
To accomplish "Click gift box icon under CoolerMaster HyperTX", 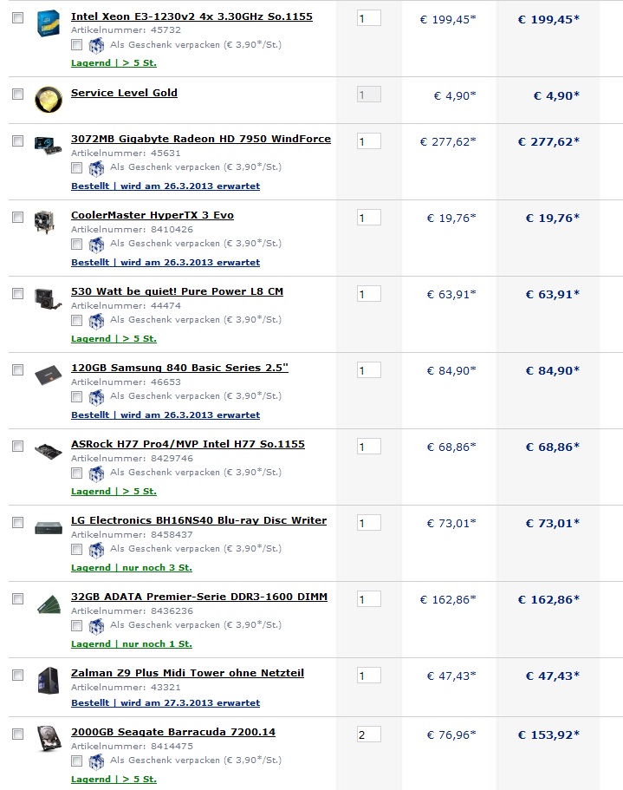I will (x=96, y=245).
